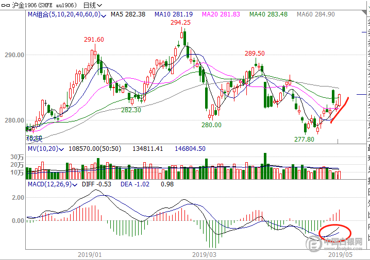370x260 pixels.
Task: Click the 277.80 low price label
Action: 304,140
